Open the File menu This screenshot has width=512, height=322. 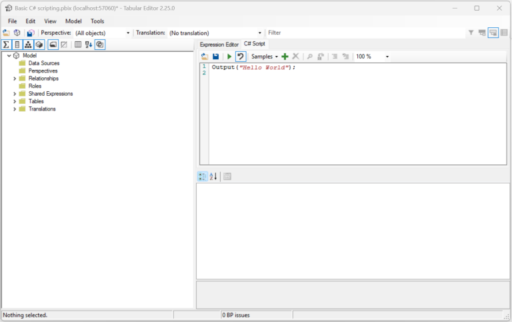[x=13, y=21]
